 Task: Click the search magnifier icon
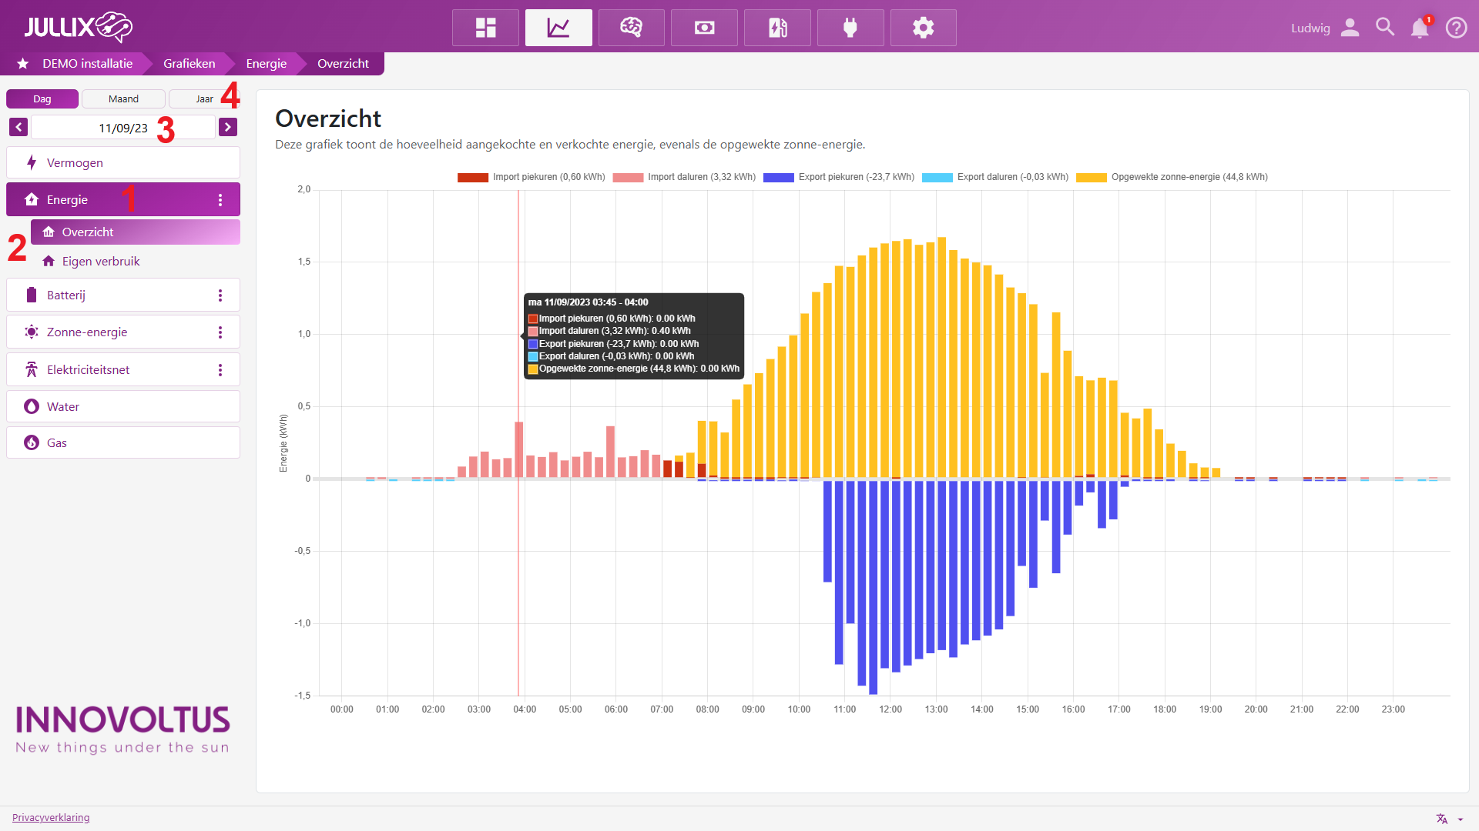[x=1385, y=28]
